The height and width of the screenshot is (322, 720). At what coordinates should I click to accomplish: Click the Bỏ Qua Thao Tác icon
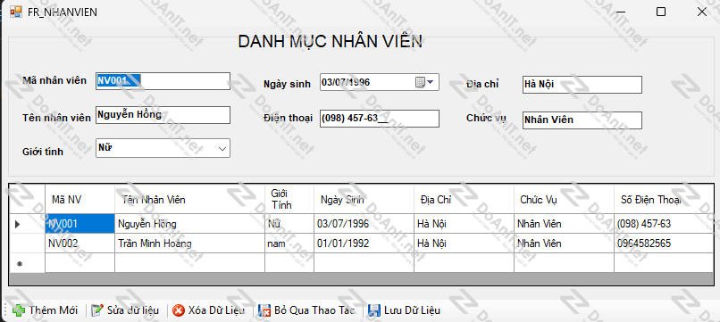[x=264, y=310]
